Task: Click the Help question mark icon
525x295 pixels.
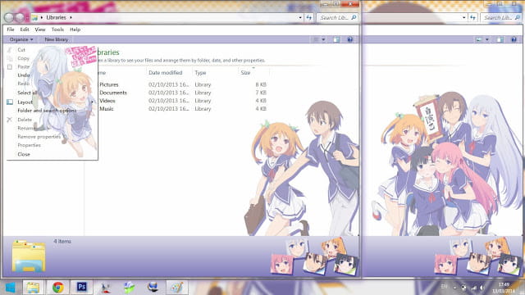Action: click(x=350, y=39)
